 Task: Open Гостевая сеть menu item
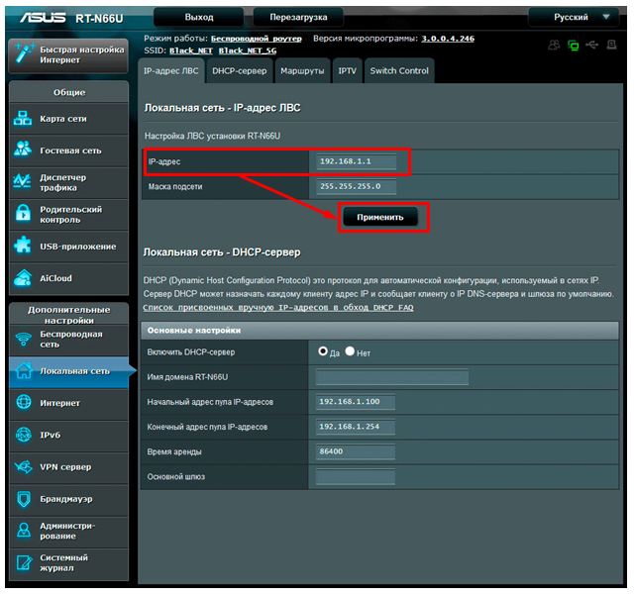pyautogui.click(x=68, y=150)
